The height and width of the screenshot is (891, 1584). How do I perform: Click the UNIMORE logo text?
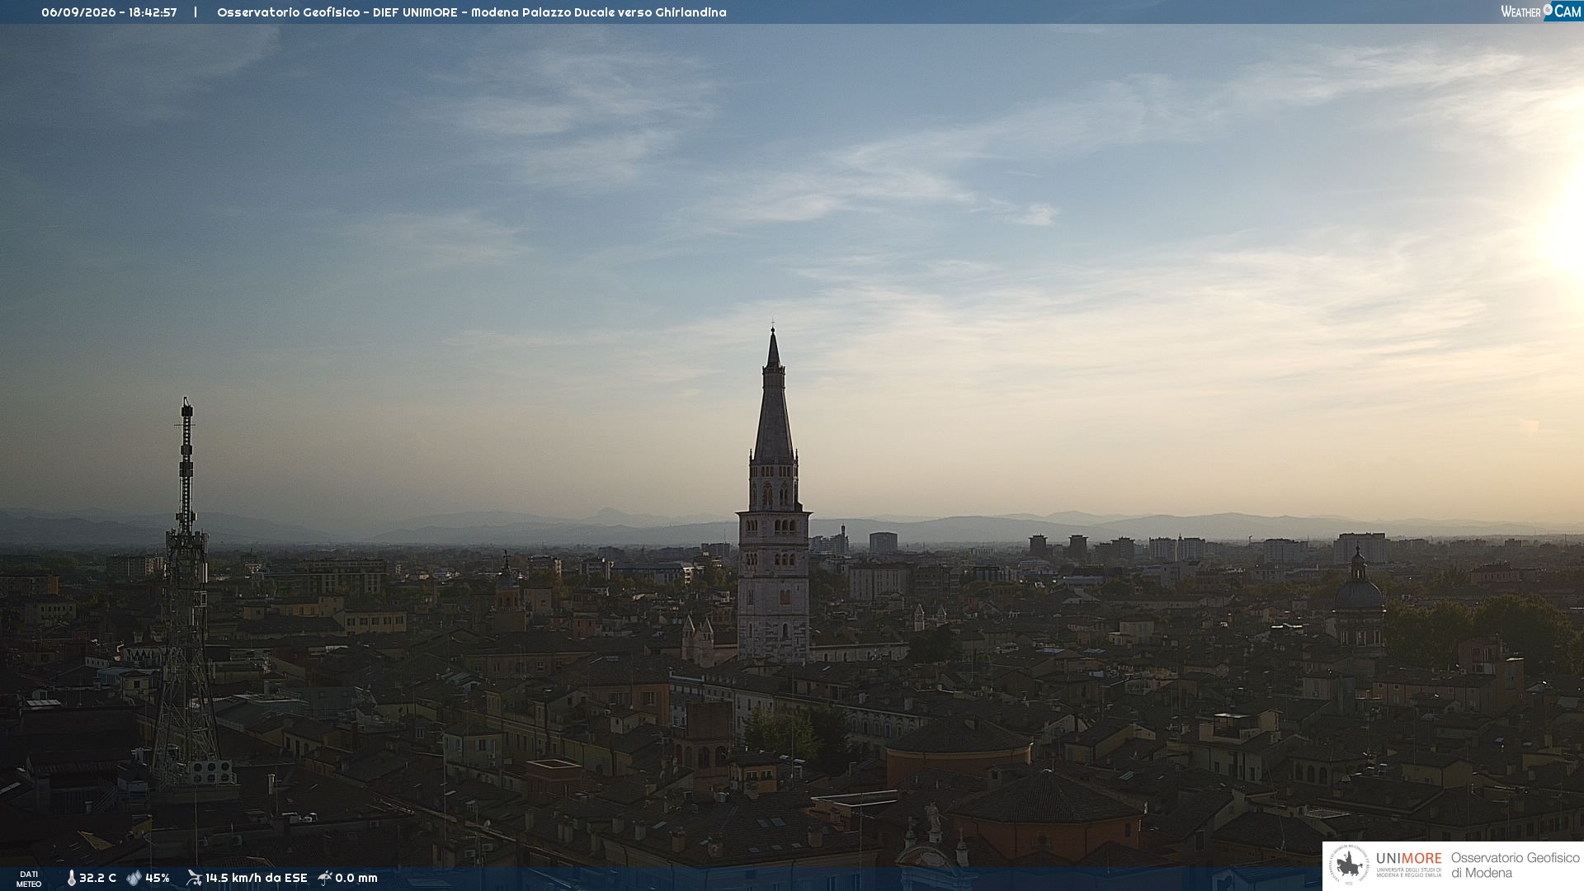click(x=1408, y=859)
